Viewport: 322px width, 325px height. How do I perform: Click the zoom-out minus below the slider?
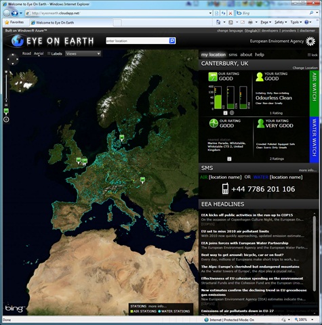pyautogui.click(x=6, y=105)
